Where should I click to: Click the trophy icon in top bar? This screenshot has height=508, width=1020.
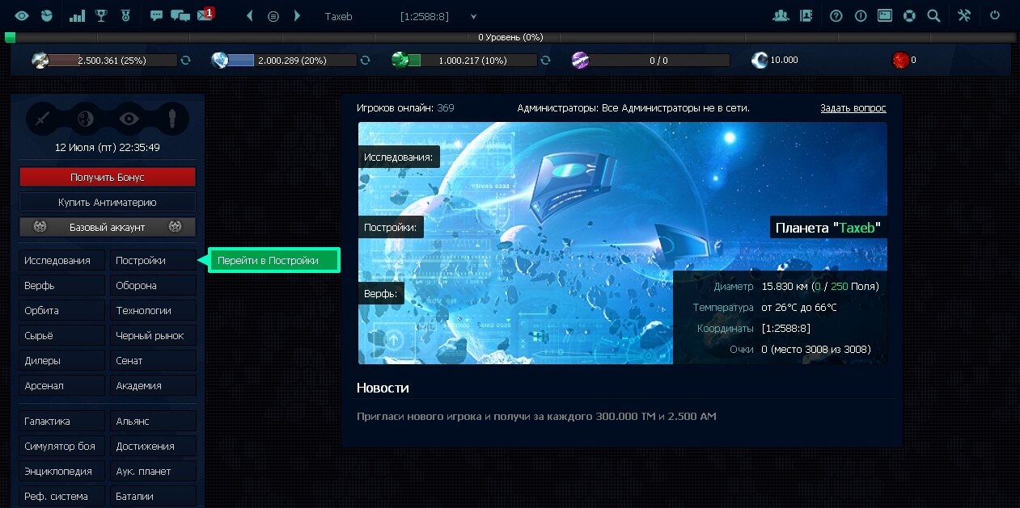tap(101, 15)
